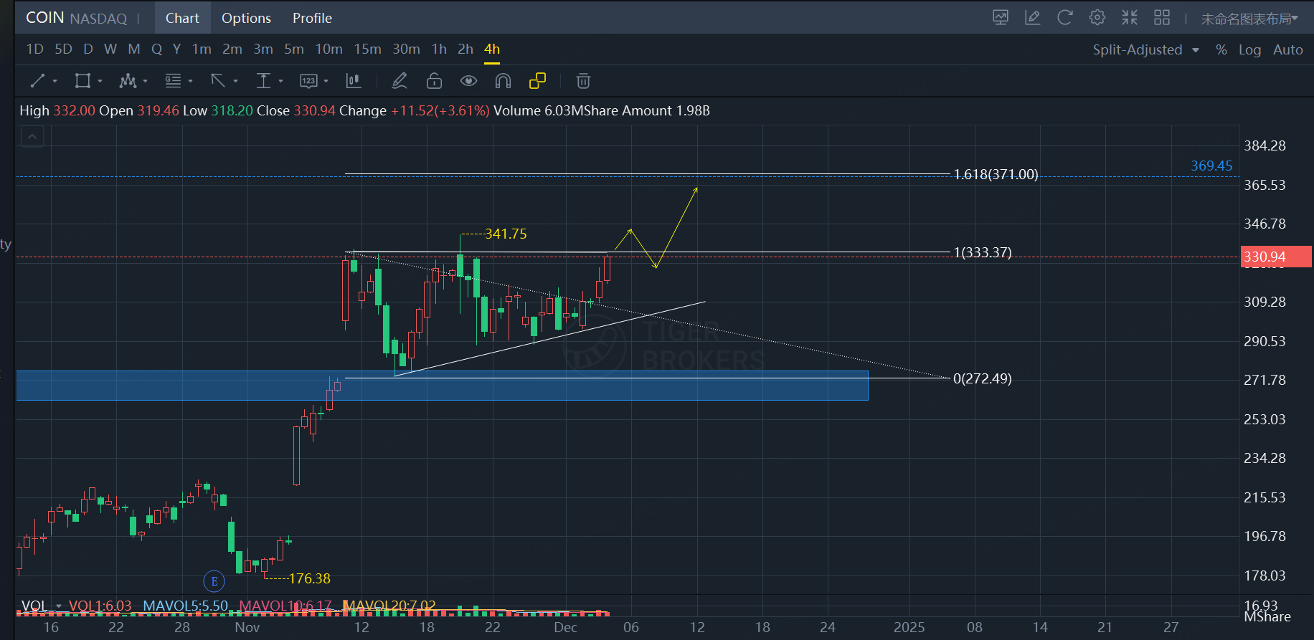This screenshot has width=1314, height=640.
Task: Expand the rectangle tool dropdown arrow
Action: [100, 82]
